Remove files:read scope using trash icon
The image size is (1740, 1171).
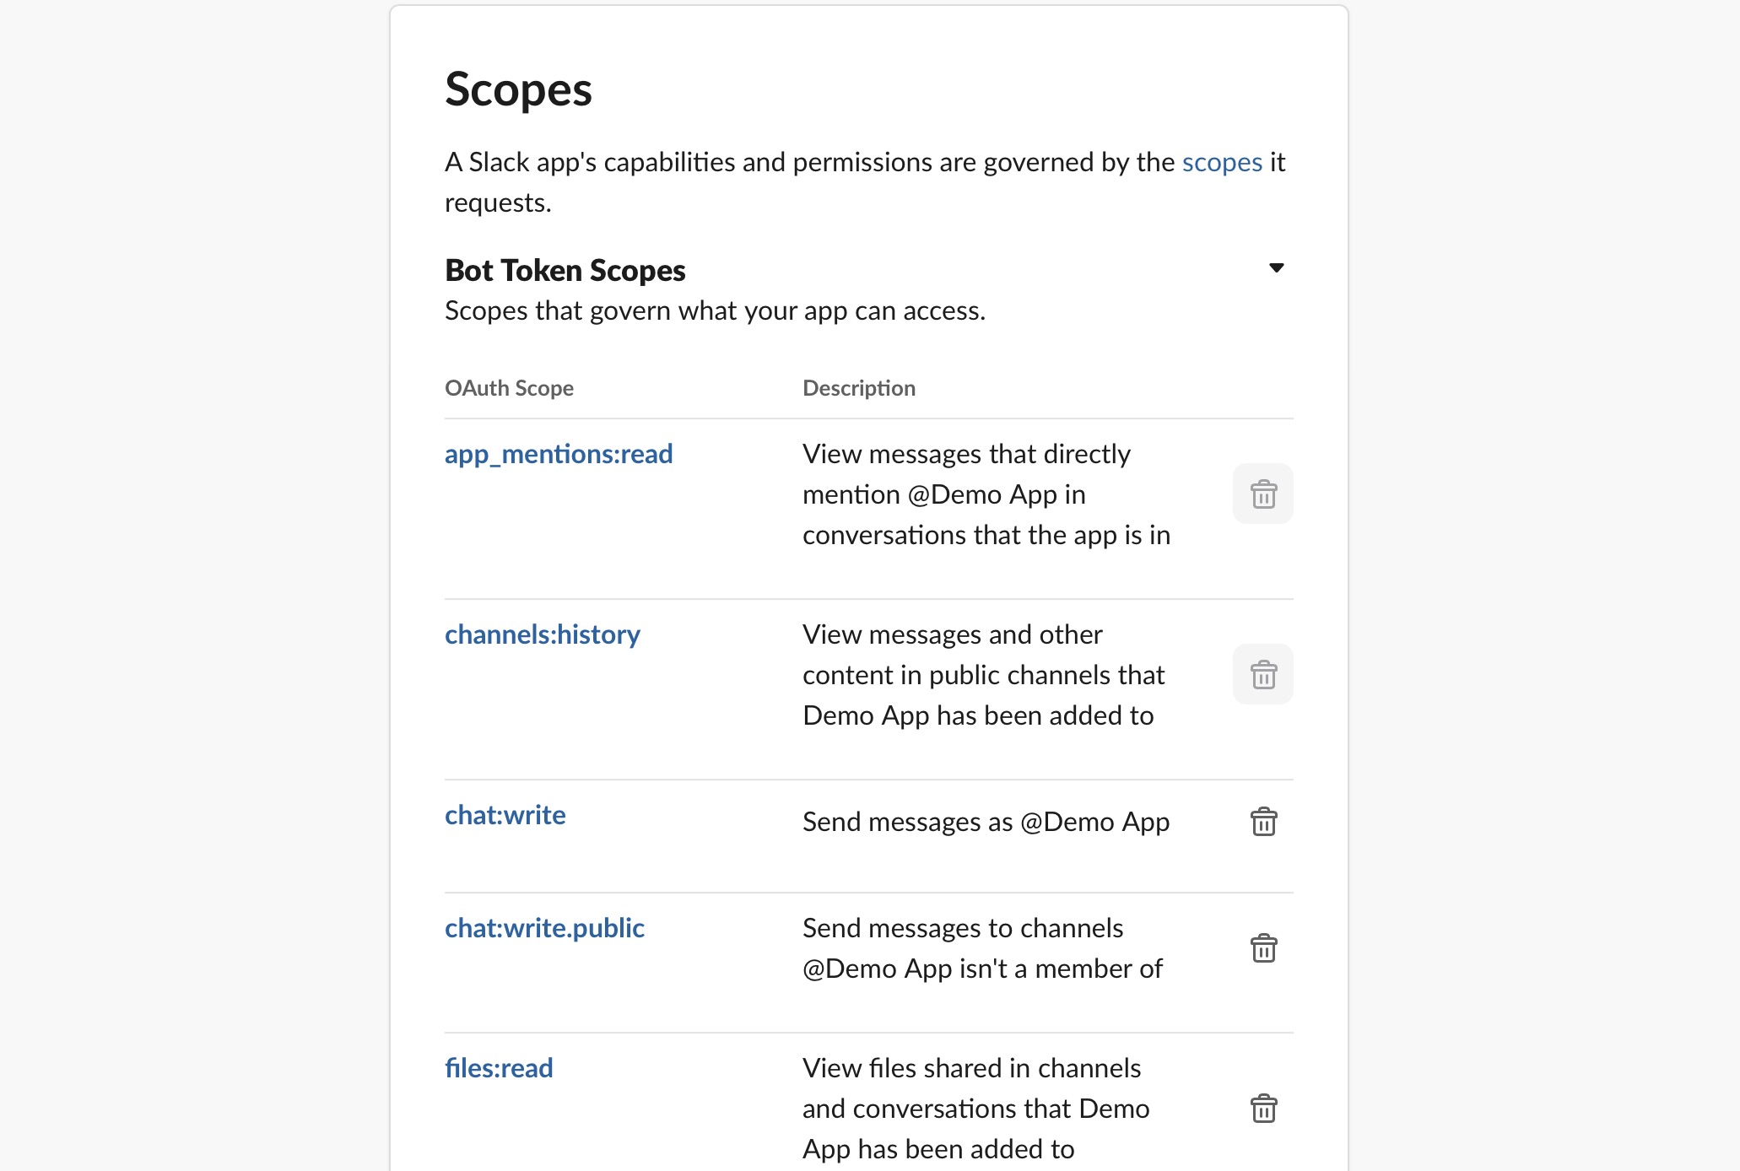[1262, 1109]
